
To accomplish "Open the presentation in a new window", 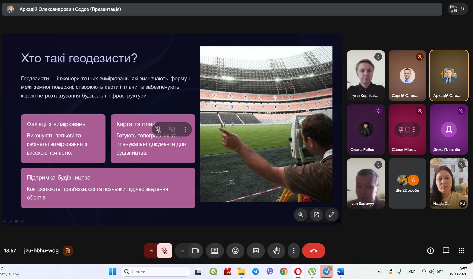I will (316, 215).
